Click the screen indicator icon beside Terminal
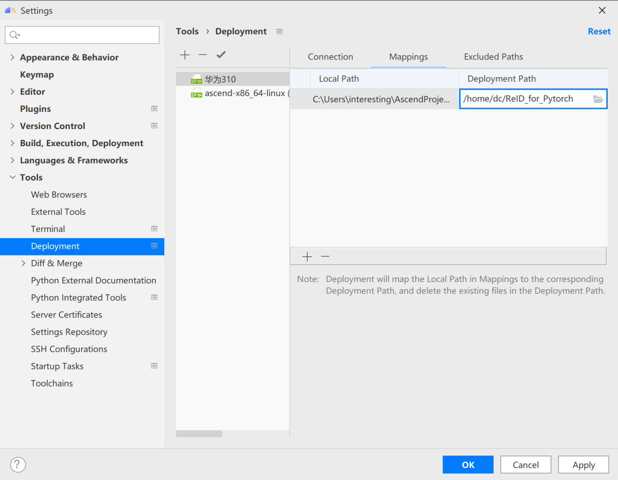 (154, 228)
